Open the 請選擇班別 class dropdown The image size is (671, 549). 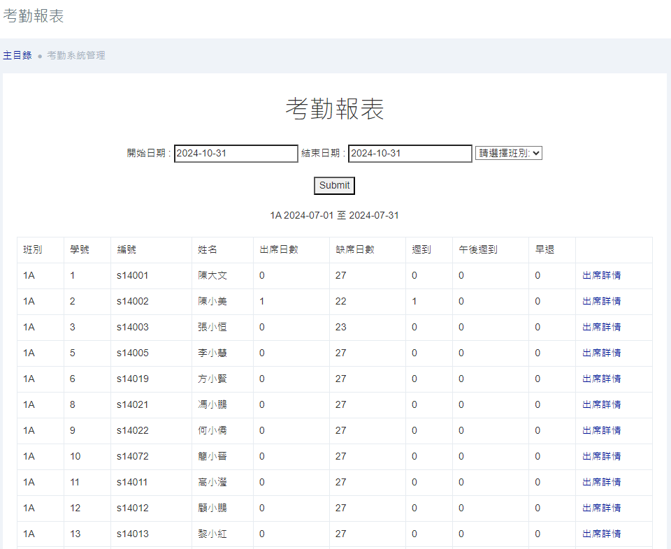tap(508, 153)
